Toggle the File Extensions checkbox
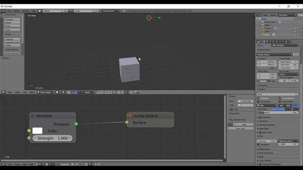 (280, 98)
